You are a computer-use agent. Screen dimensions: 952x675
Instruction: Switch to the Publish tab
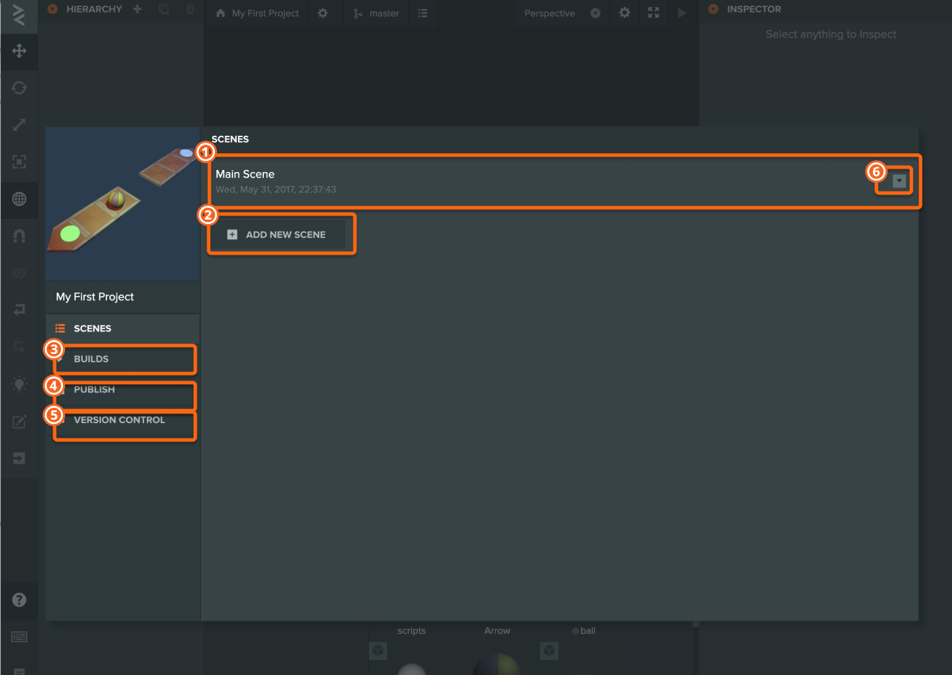coord(122,390)
